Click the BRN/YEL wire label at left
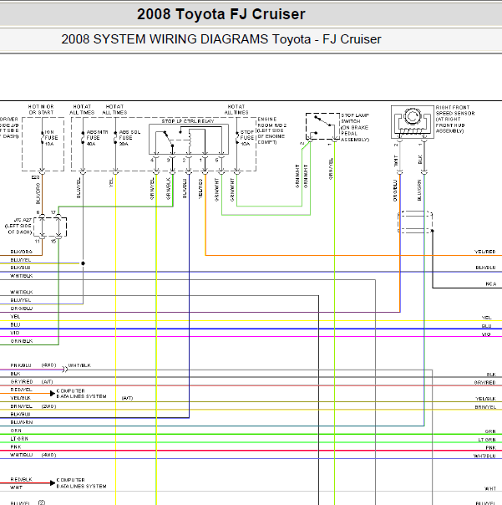Screen dimensions: 502x505 pyautogui.click(x=21, y=406)
